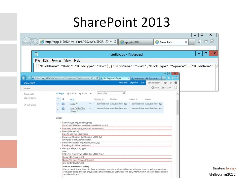Close the New Tab tab

pos(186,42)
